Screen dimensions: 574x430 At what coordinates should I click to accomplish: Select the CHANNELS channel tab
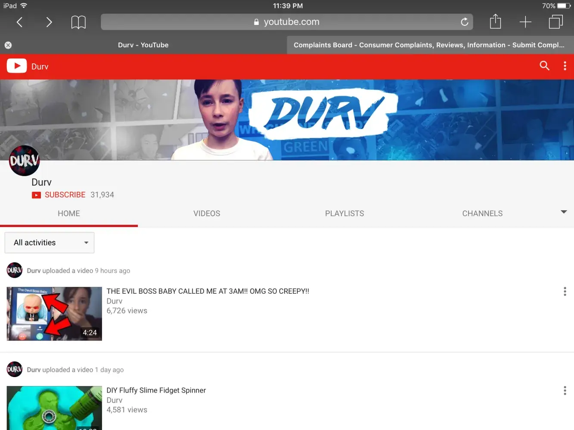(482, 214)
